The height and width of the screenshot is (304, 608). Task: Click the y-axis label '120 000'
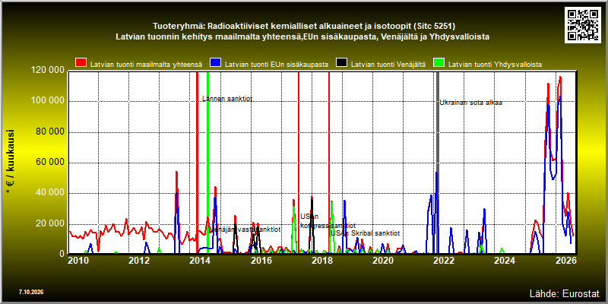47,70
